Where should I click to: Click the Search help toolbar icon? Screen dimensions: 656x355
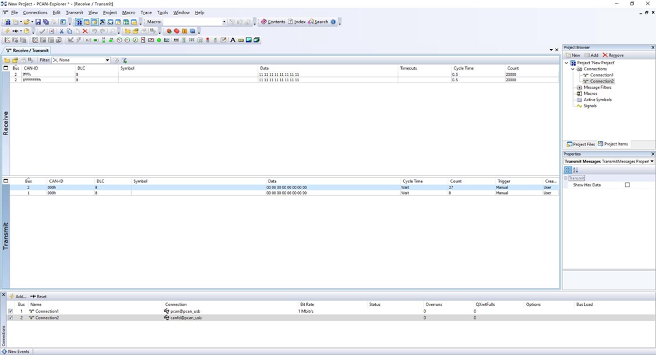tap(318, 22)
